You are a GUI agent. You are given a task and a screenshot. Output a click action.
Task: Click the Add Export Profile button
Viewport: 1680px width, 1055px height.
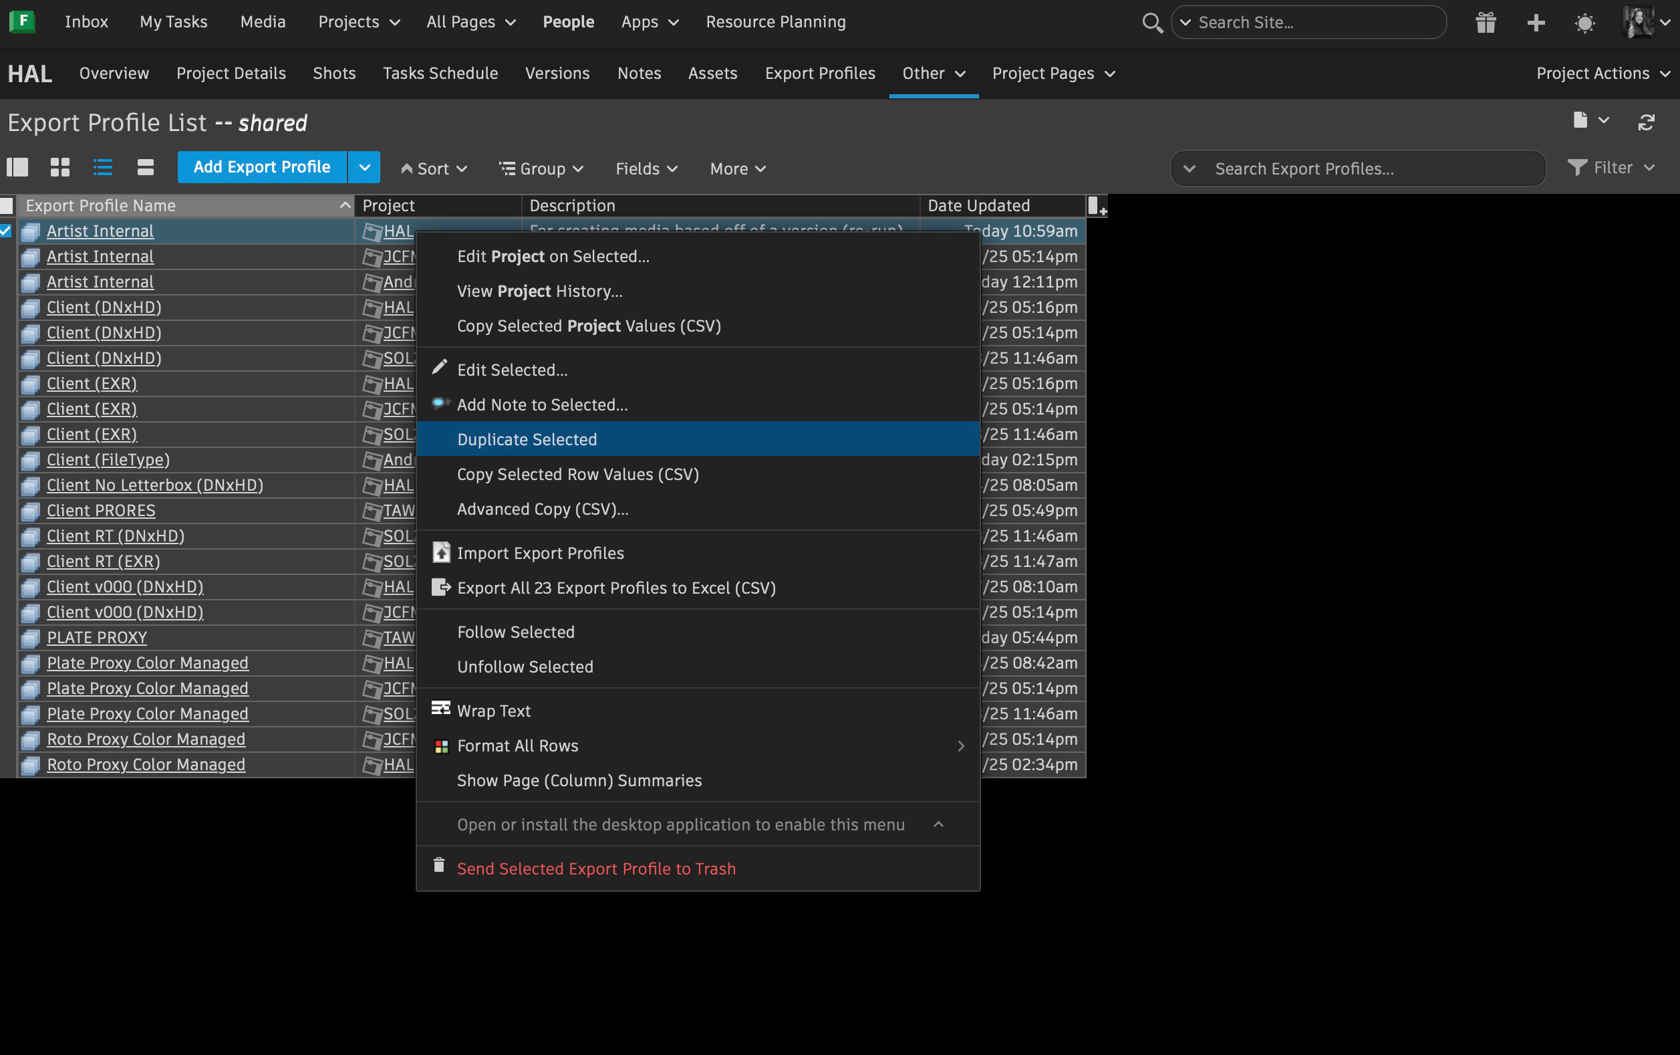[x=261, y=167]
